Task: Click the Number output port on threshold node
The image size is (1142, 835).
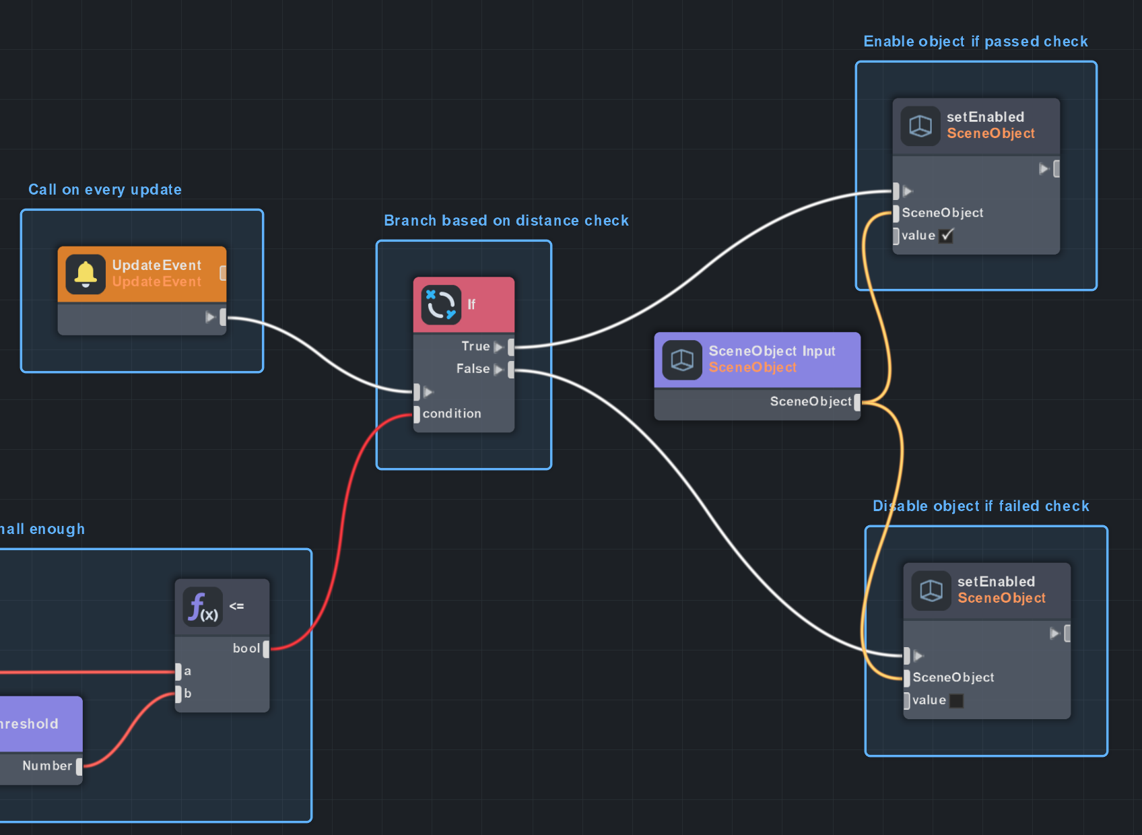Action: [x=79, y=766]
